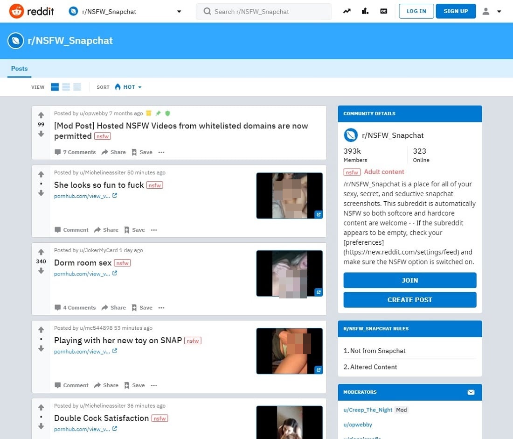Downvote the post by u/JokerMyCard

click(41, 271)
